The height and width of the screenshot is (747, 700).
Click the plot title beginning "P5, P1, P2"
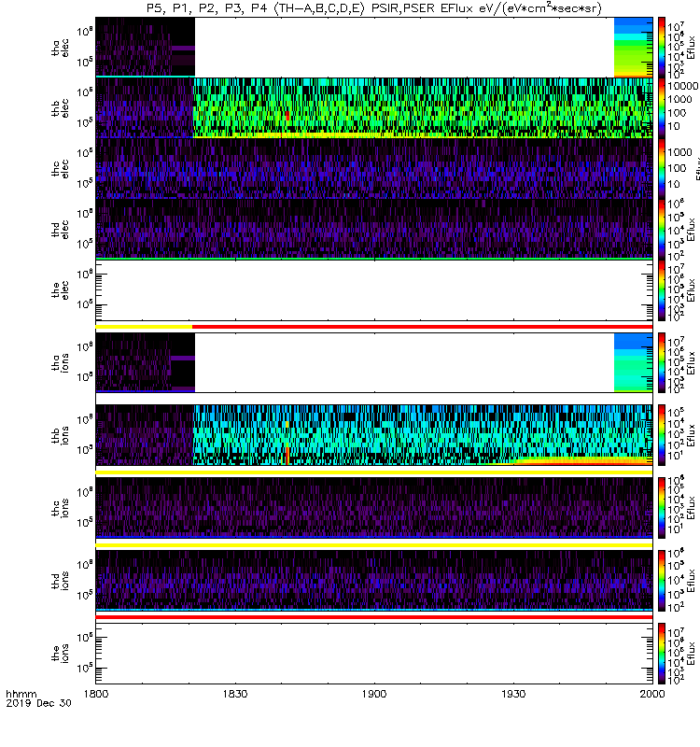(374, 8)
